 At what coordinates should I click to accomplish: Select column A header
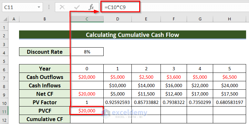(14, 19)
